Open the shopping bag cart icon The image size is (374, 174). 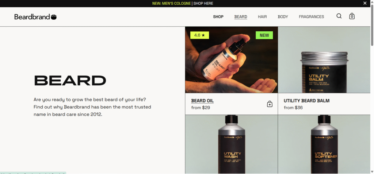[x=352, y=16]
